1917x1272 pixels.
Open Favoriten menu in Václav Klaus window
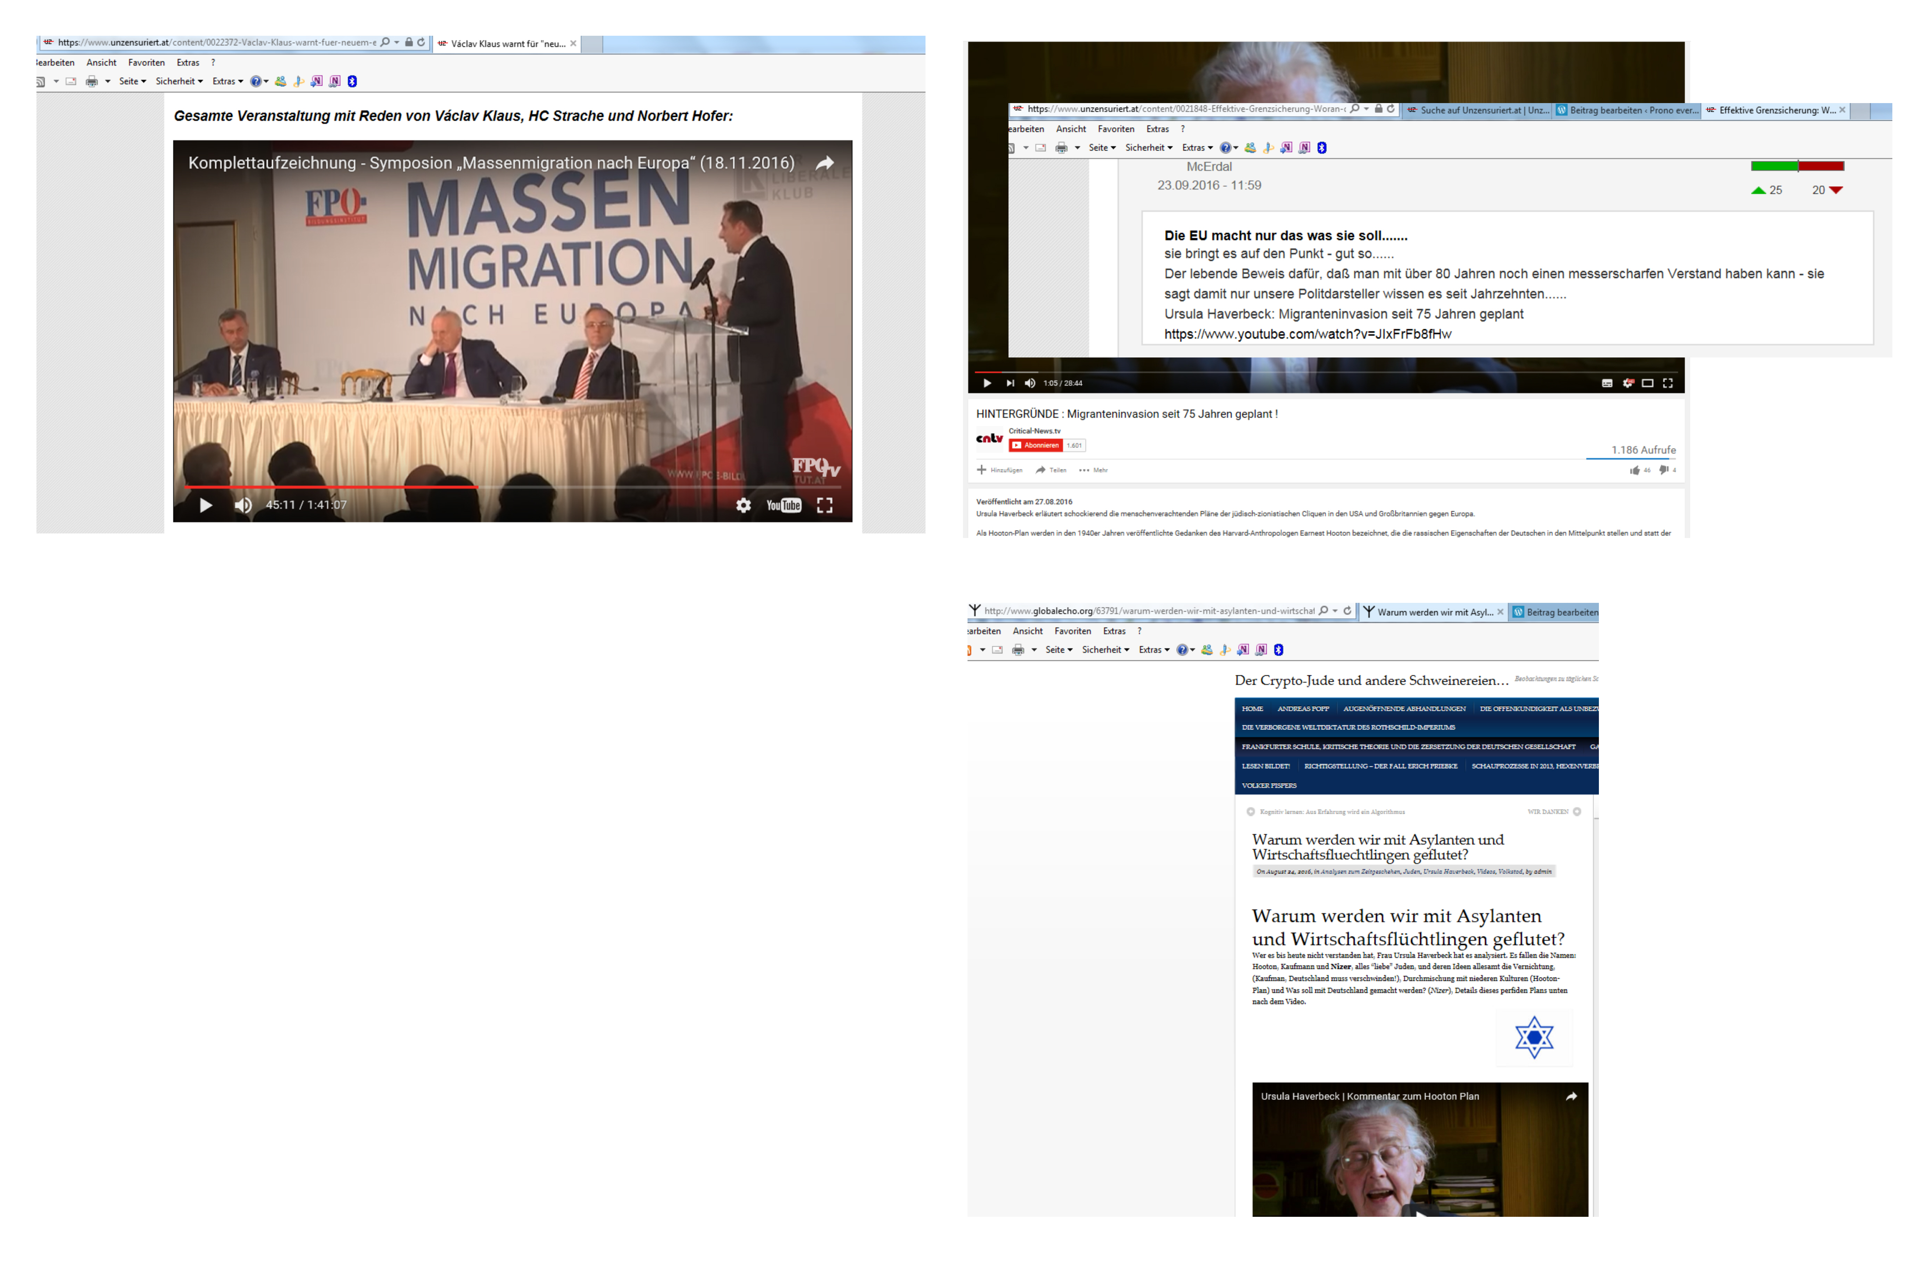146,62
